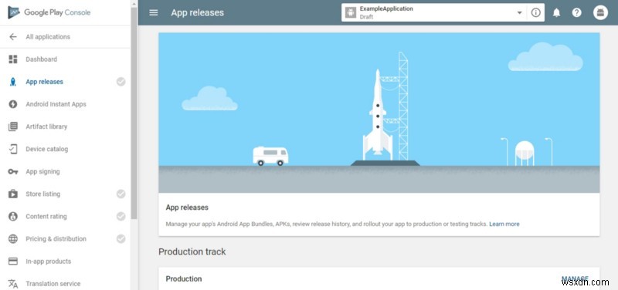618x290 pixels.
Task: Click the Device catalog phone icon
Action: click(x=13, y=149)
